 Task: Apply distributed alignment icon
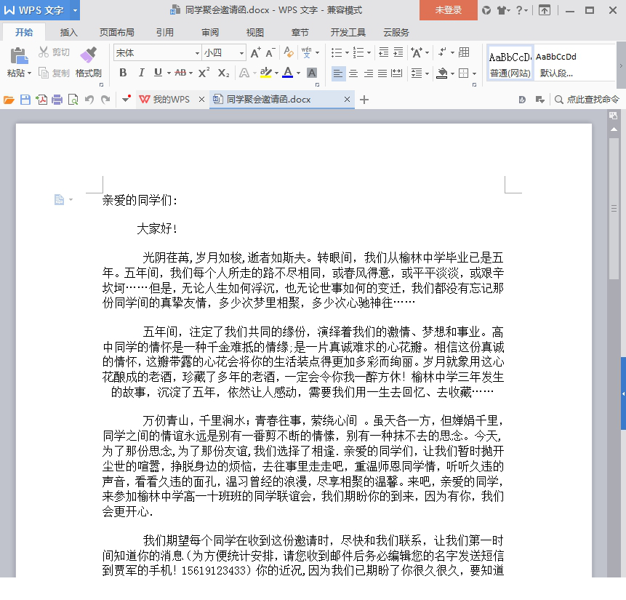click(x=396, y=73)
